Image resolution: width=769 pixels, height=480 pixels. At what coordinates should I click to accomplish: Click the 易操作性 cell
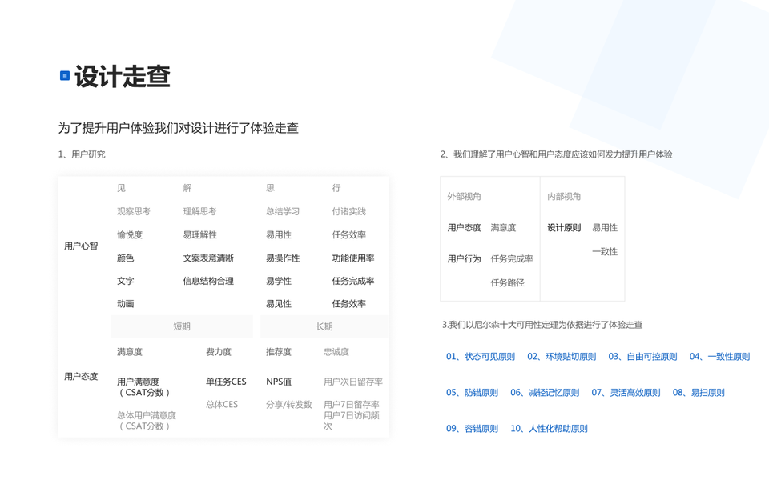tap(283, 258)
